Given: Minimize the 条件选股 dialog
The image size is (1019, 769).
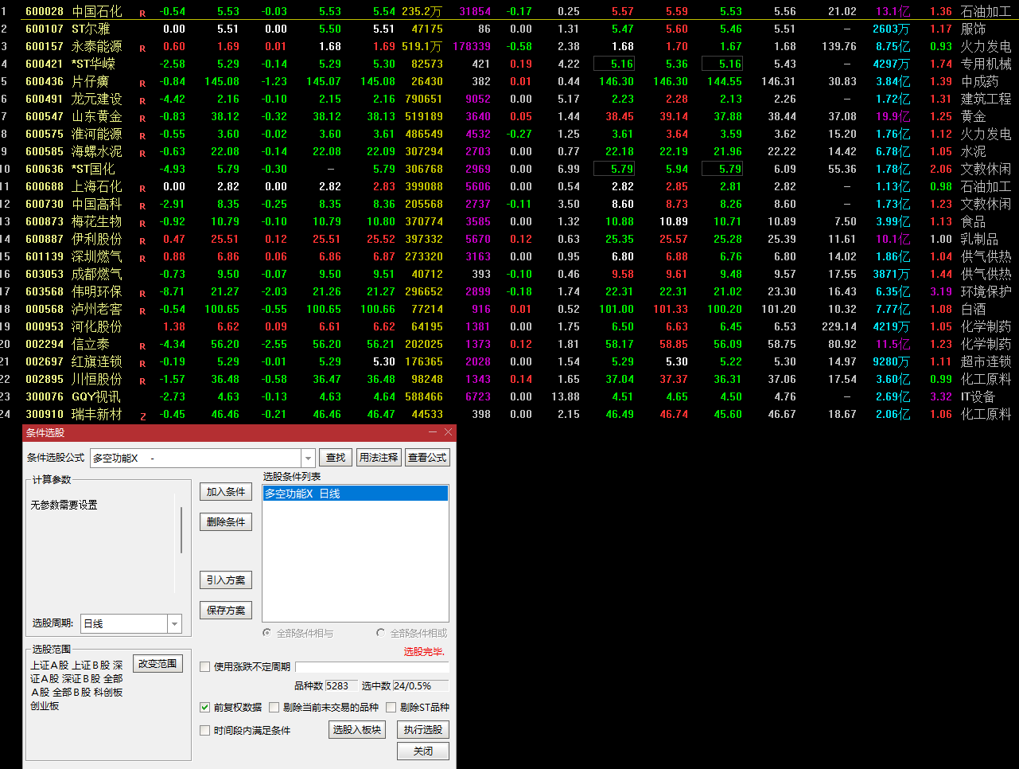Looking at the screenshot, I should point(433,432).
